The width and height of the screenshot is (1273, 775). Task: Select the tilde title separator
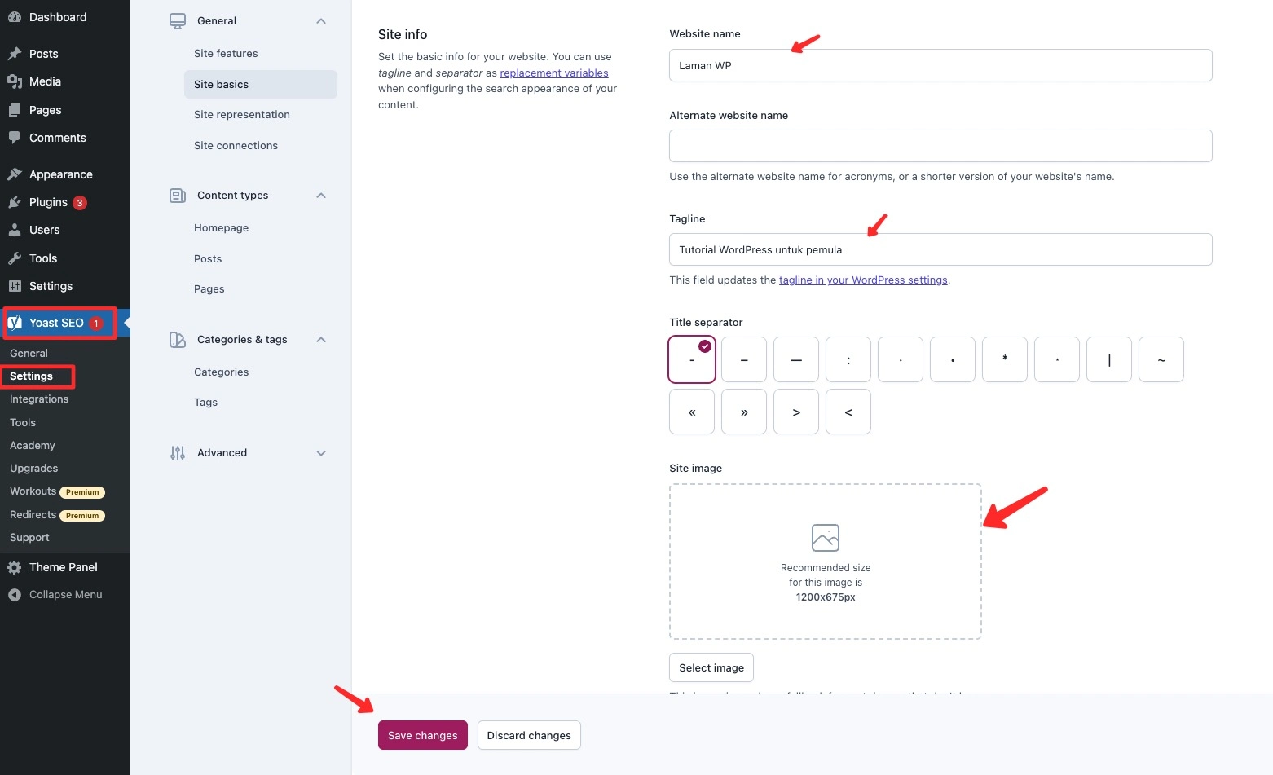point(1161,359)
